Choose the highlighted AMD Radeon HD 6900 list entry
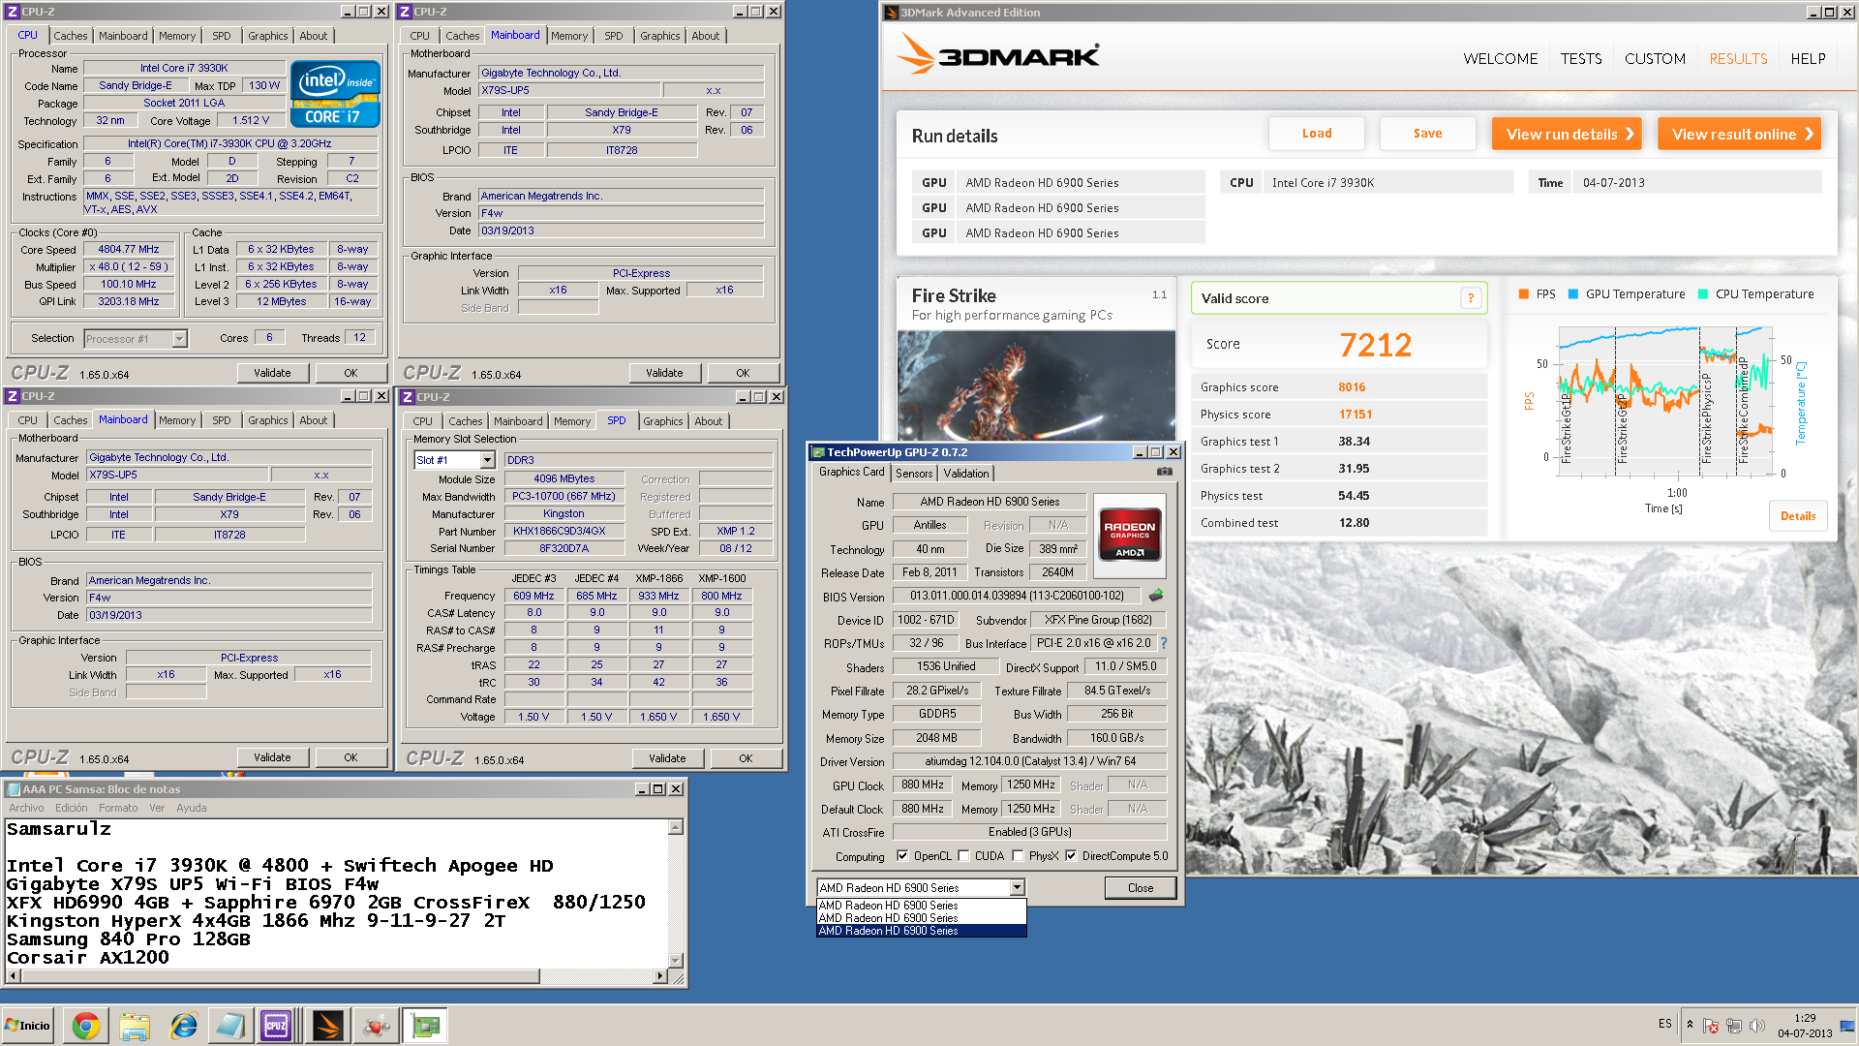The image size is (1859, 1046). 921,931
